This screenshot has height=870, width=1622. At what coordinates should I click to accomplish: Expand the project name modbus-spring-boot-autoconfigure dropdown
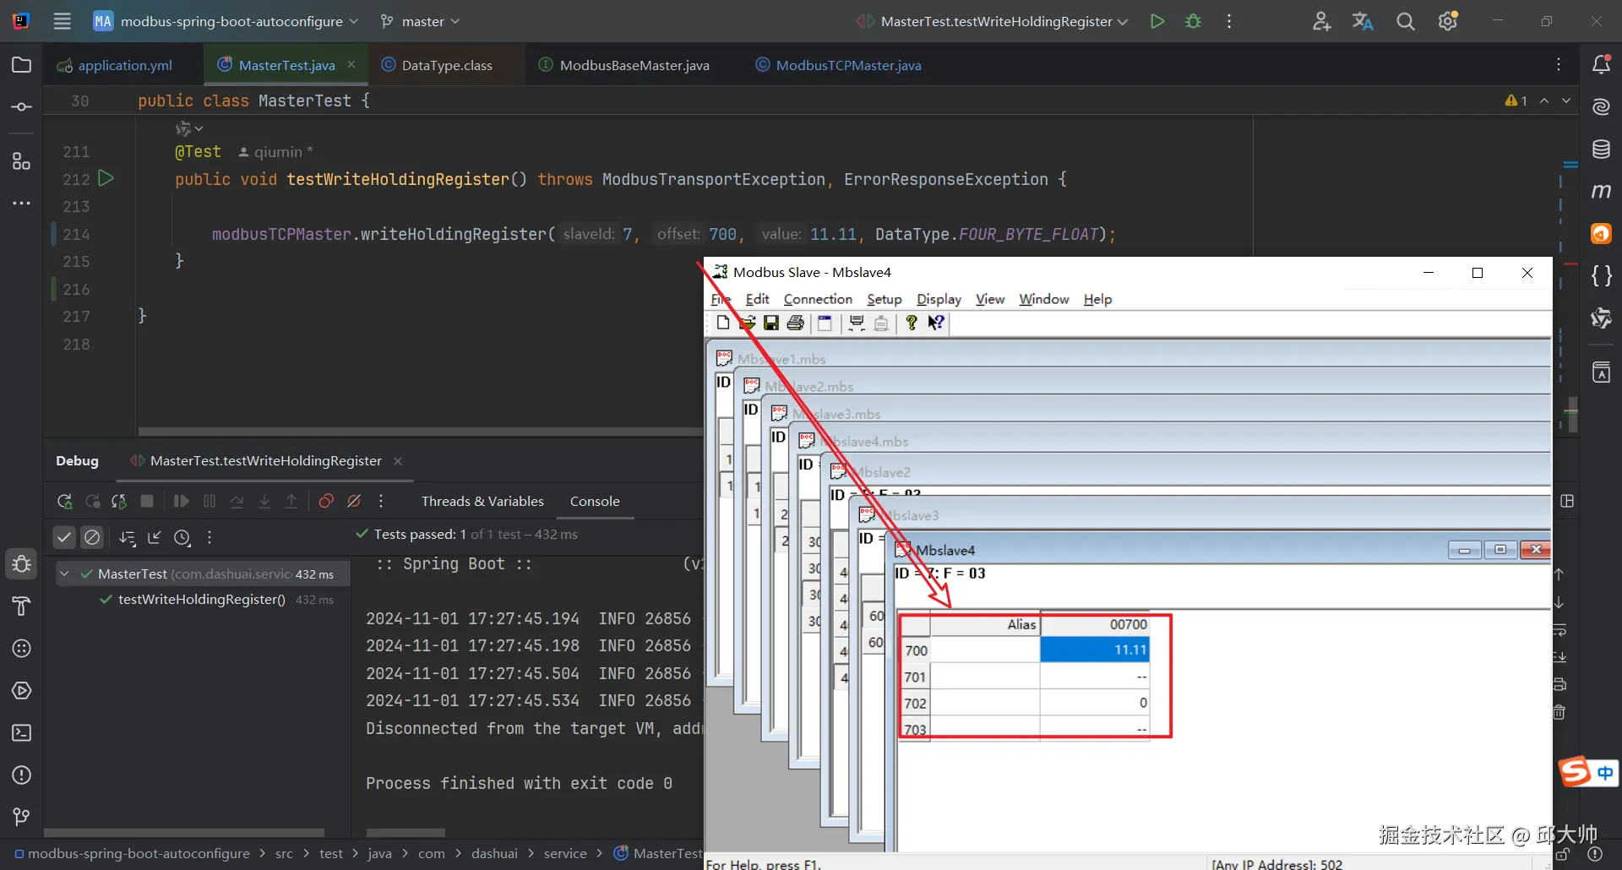coord(226,22)
